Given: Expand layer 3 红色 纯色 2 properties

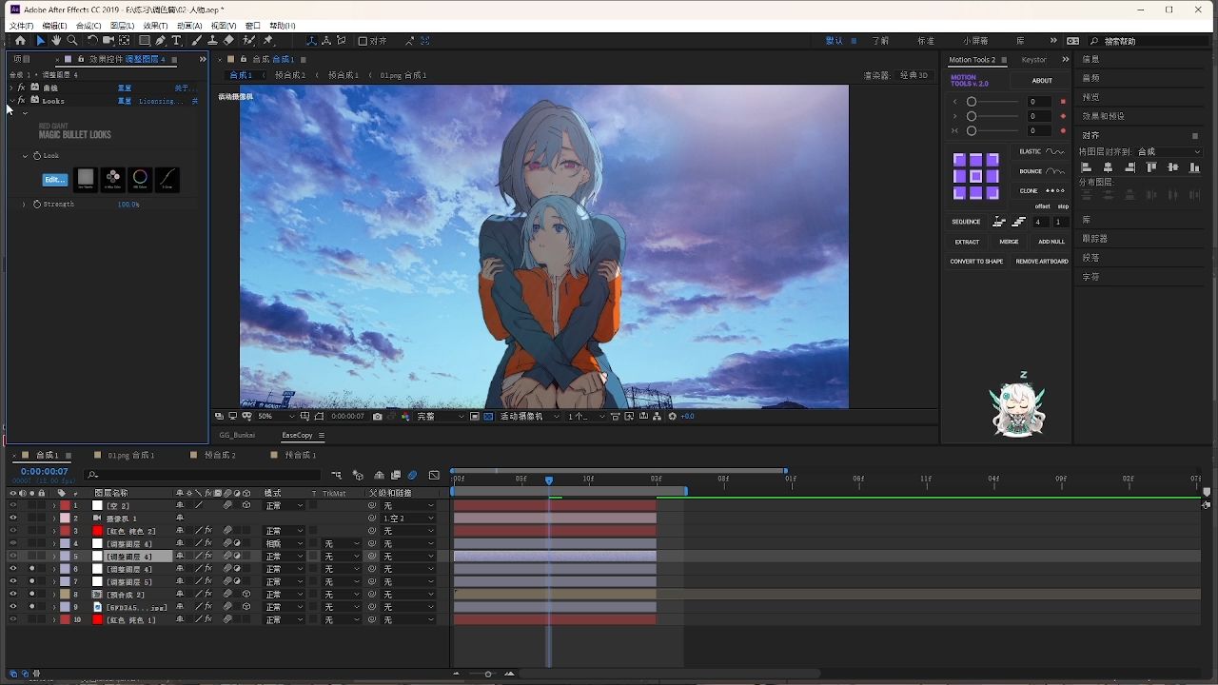Looking at the screenshot, I should pos(53,531).
